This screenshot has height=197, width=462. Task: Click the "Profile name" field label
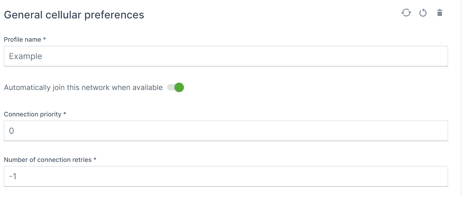click(x=23, y=40)
